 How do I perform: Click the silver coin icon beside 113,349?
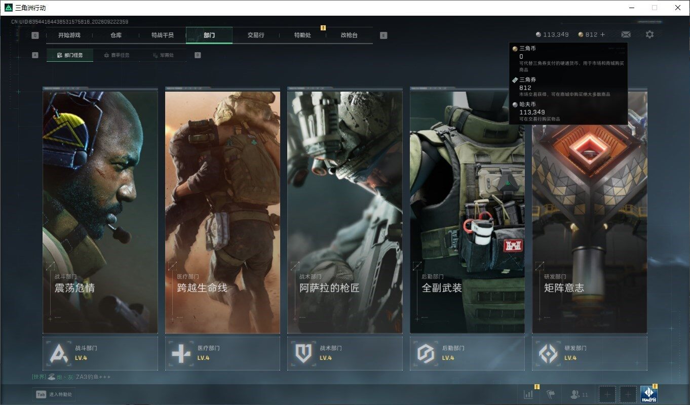click(539, 34)
